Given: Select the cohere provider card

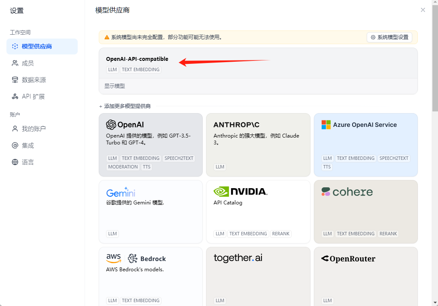Looking at the screenshot, I should [x=366, y=212].
